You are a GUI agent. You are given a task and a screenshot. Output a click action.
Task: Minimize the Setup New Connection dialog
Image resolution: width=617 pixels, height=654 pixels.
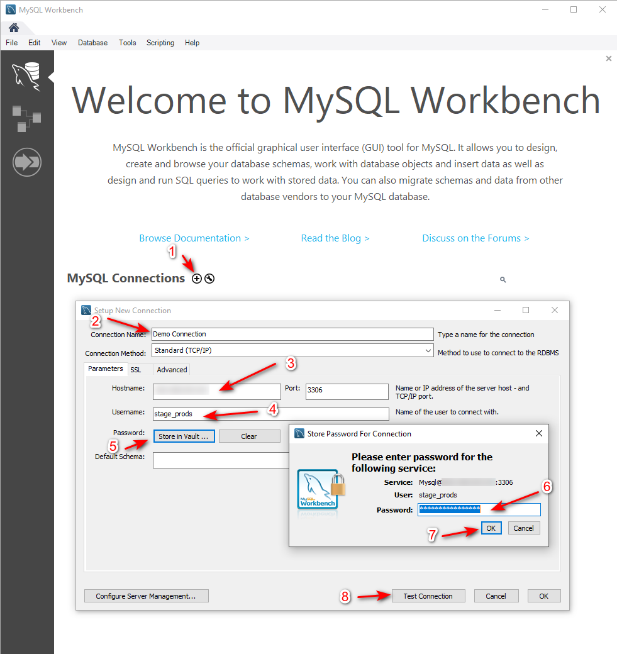click(x=497, y=310)
